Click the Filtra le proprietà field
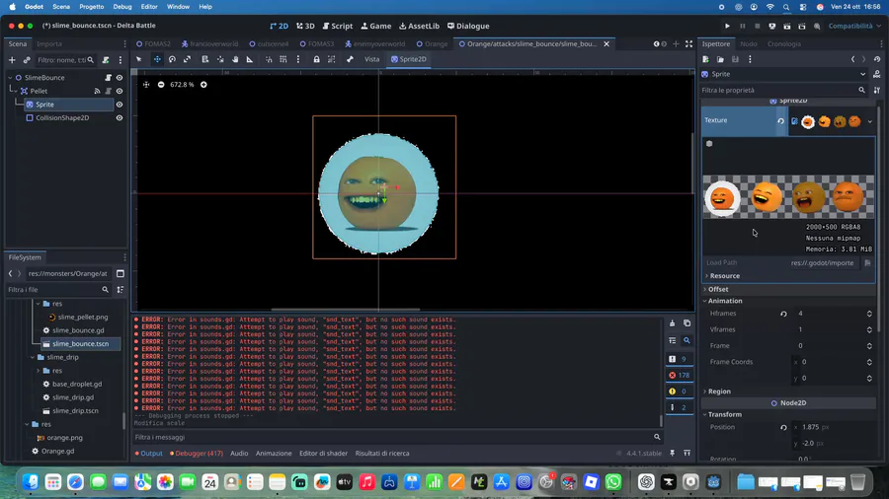This screenshot has height=499, width=889. point(784,91)
